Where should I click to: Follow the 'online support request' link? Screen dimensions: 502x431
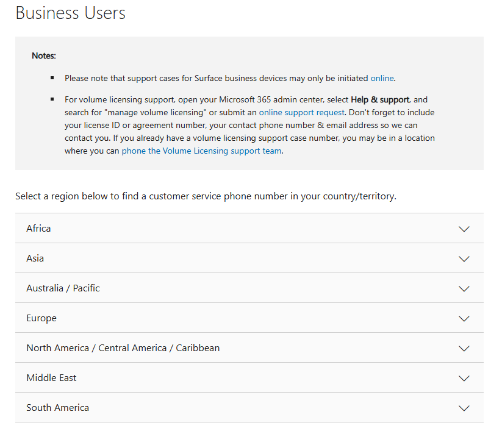tap(301, 112)
